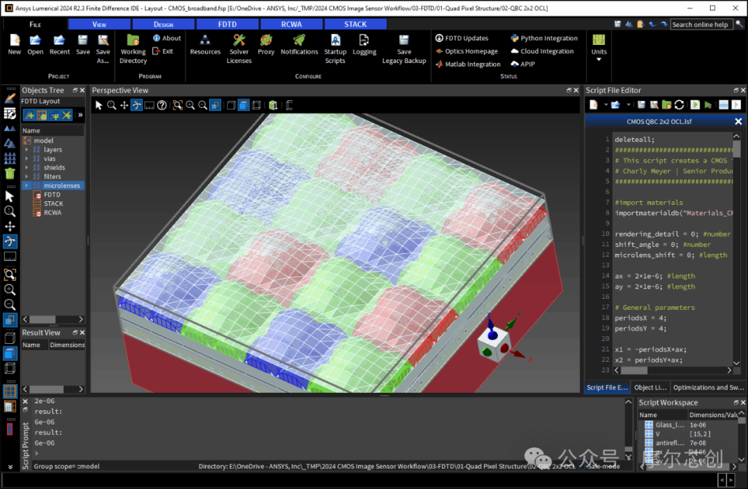Zoom to extents in Perspective View toolbar
748x489 pixels.
point(177,105)
